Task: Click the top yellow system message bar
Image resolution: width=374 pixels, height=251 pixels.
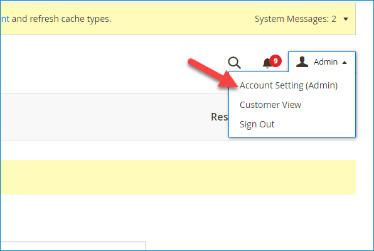Action: 178,19
